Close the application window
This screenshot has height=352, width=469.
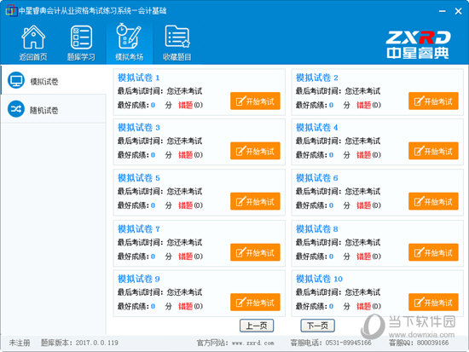458,11
